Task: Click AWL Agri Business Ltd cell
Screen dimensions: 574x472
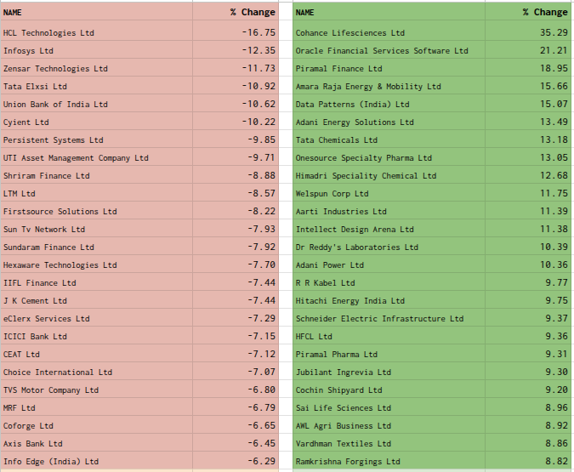Action: [389, 425]
